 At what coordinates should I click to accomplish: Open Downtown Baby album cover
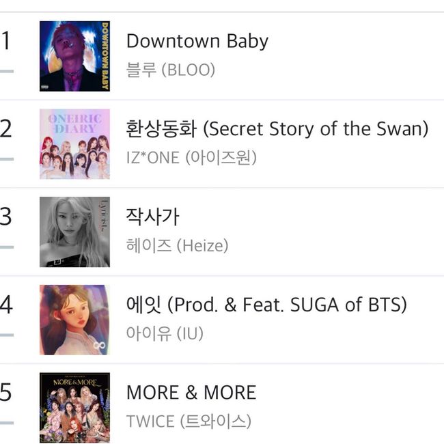[x=74, y=56]
